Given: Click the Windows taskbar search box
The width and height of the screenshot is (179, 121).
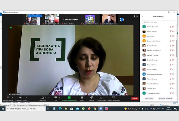Looking at the screenshot, I should (25, 109).
